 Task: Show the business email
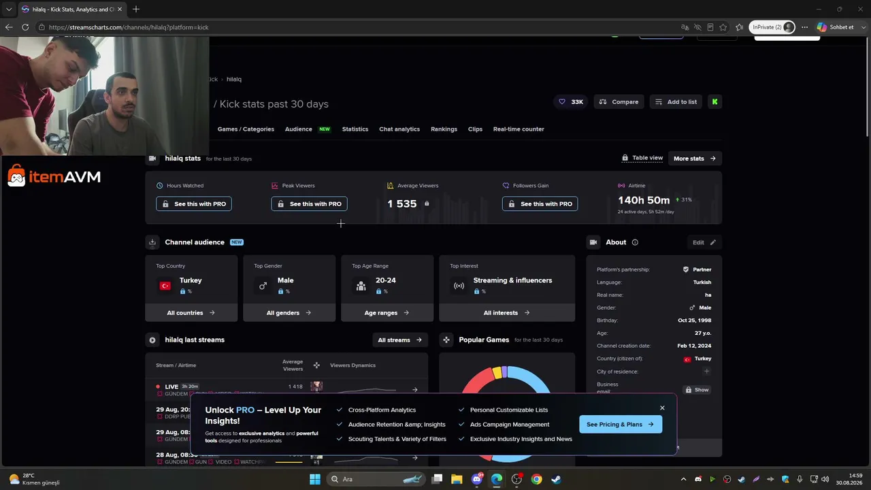click(x=696, y=390)
